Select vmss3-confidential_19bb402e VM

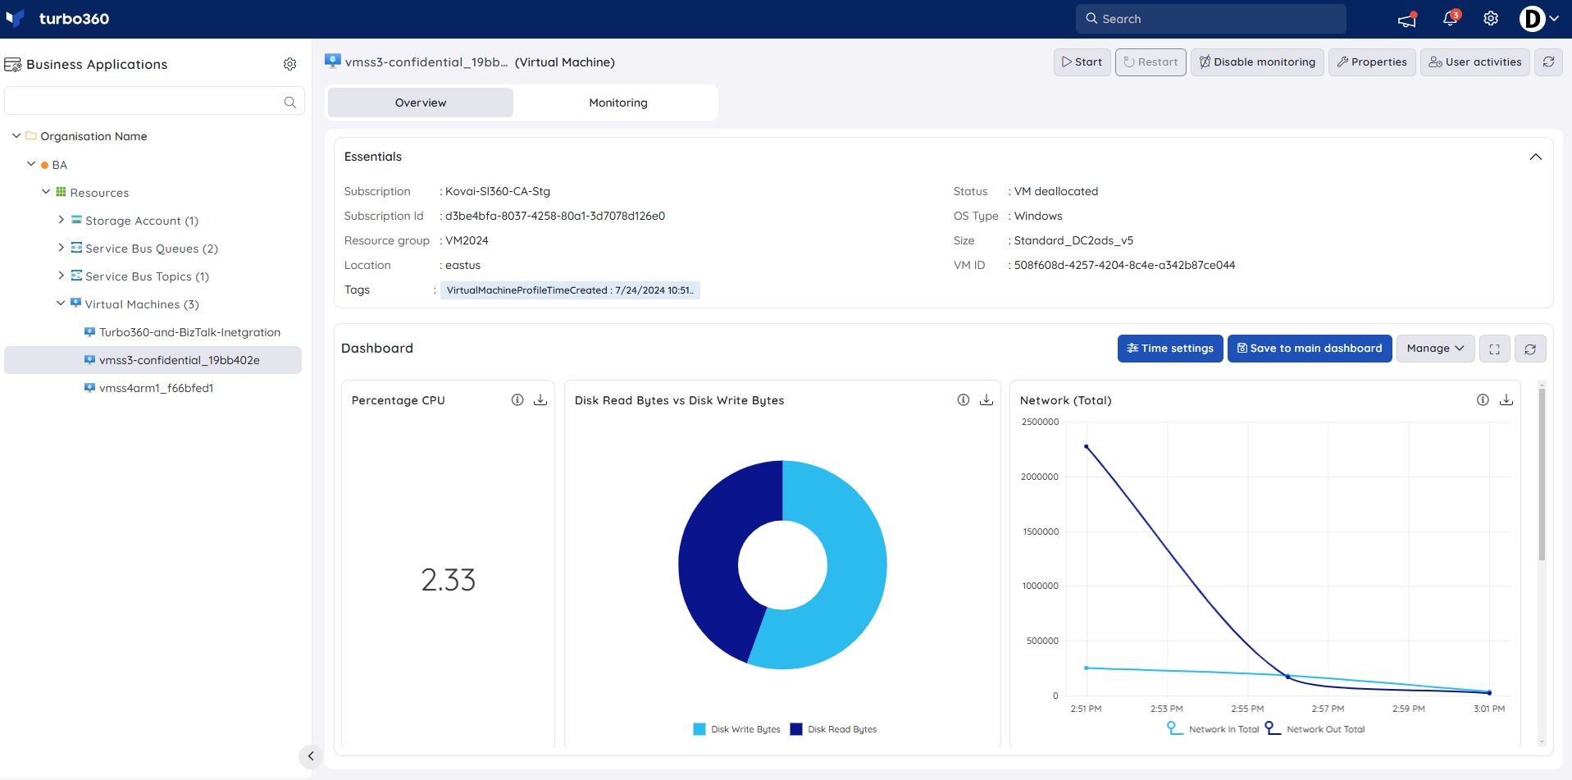[x=153, y=360]
